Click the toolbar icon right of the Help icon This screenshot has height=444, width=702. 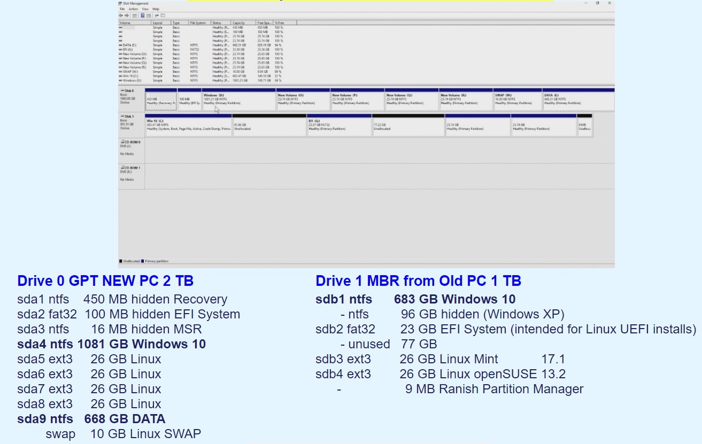point(149,15)
